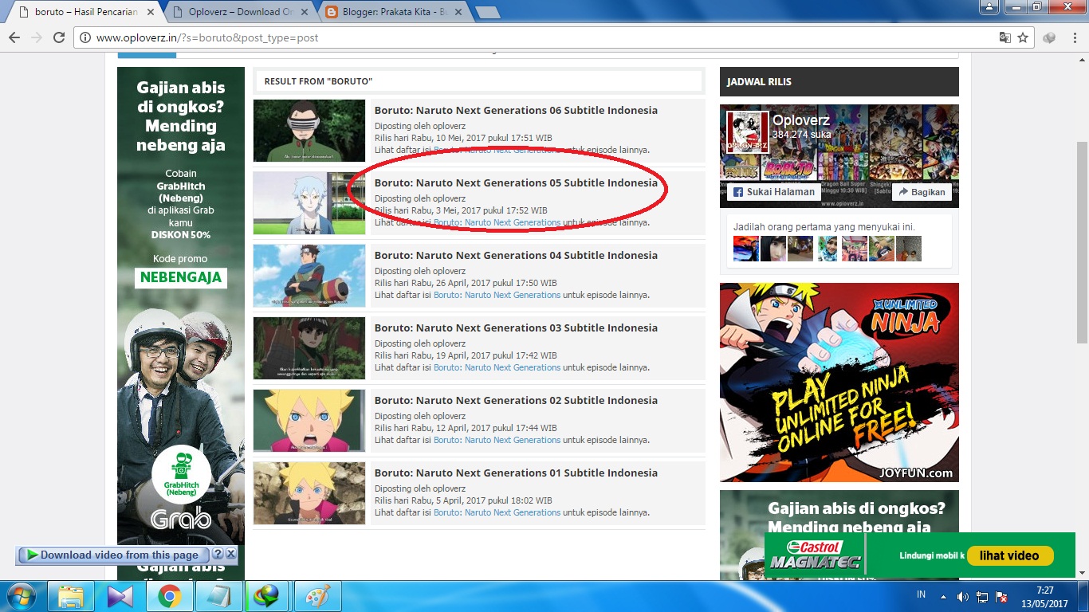Switch to the Oploverz Download tab
This screenshot has width=1089, height=612.
pyautogui.click(x=241, y=12)
